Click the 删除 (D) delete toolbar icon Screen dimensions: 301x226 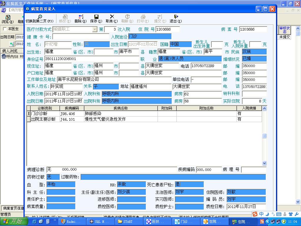[x=81, y=19]
